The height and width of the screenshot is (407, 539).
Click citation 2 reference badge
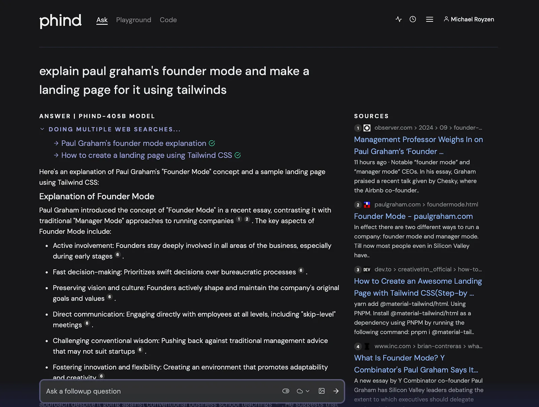pos(247,219)
